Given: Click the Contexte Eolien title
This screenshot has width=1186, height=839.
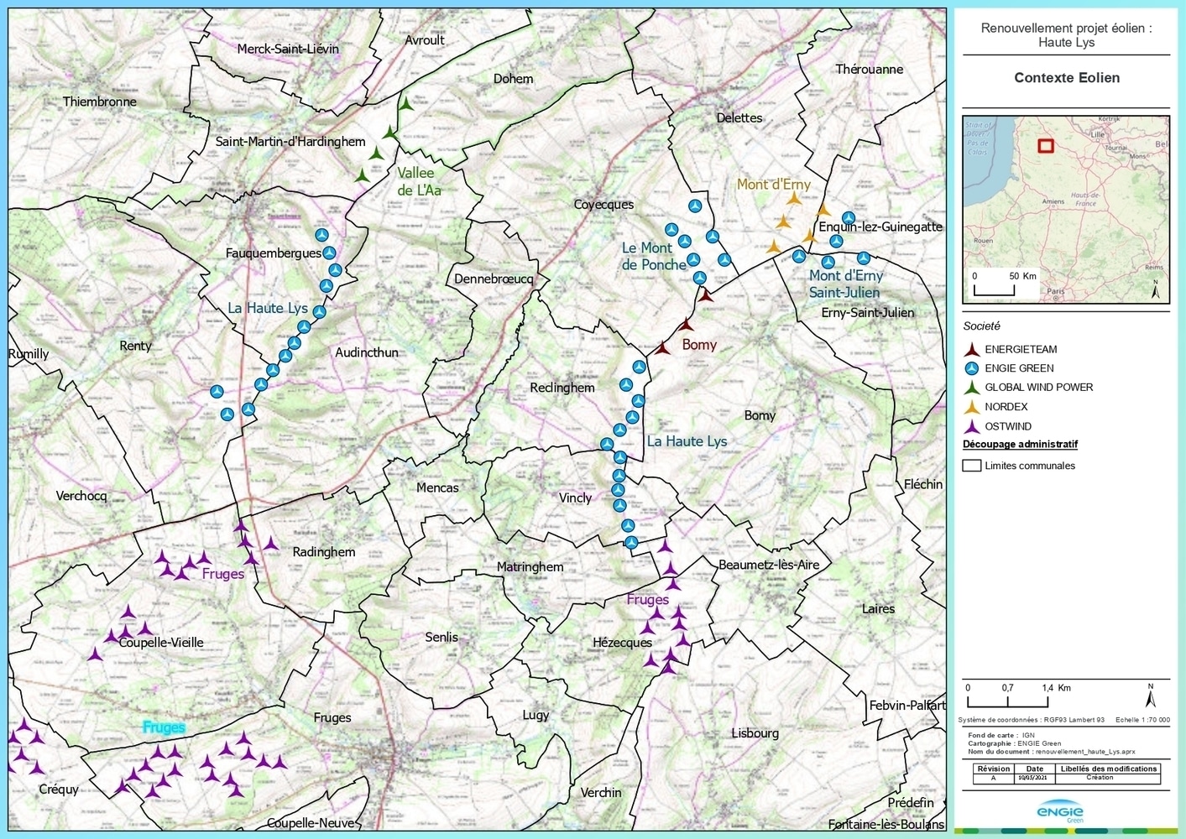Looking at the screenshot, I should [x=1066, y=78].
